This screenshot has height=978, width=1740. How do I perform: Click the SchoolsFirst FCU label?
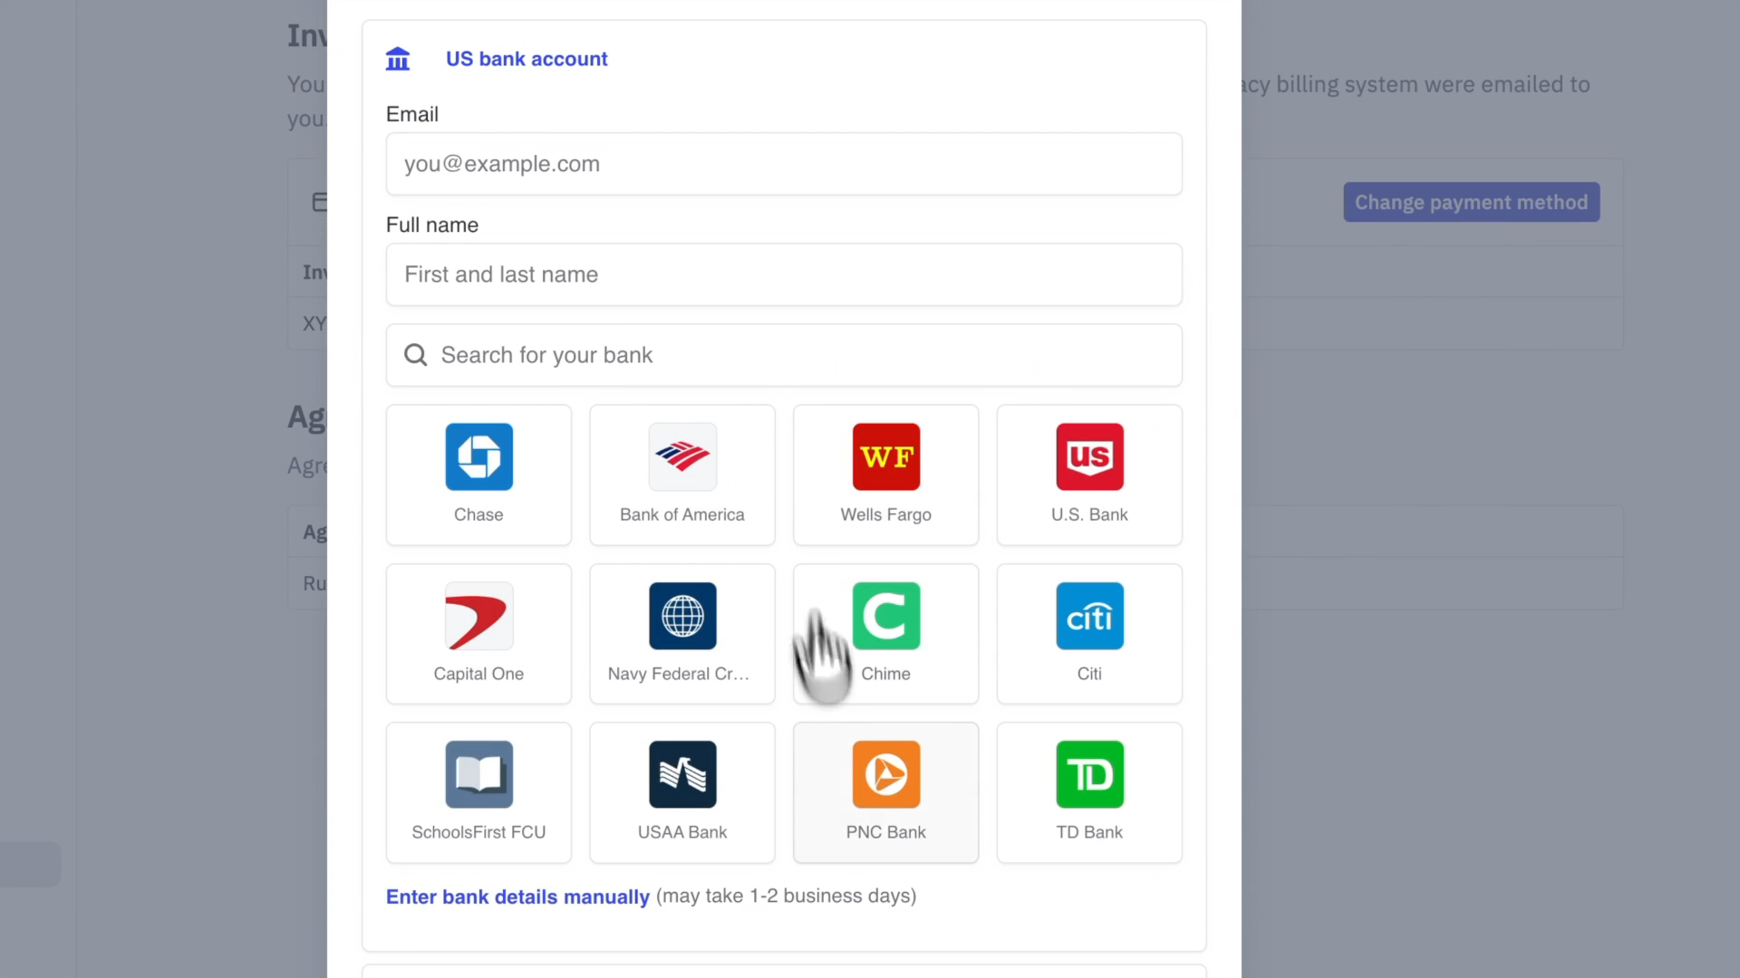[478, 832]
